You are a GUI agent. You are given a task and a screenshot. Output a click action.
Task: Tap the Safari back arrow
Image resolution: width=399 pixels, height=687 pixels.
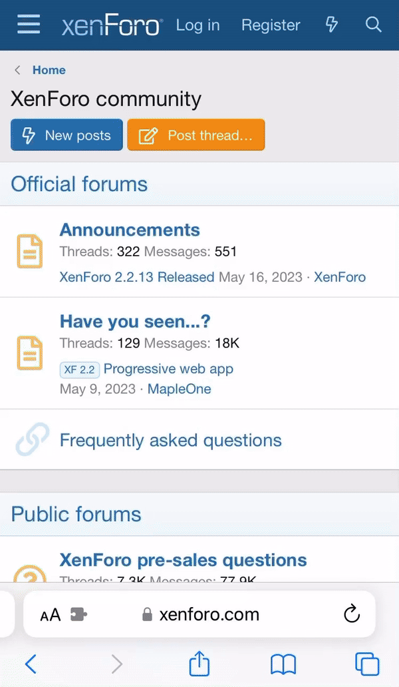[31, 664]
